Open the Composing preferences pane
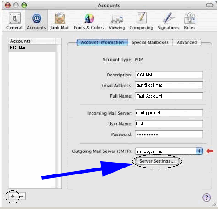Screen dimensions: 218x209 coord(141,21)
